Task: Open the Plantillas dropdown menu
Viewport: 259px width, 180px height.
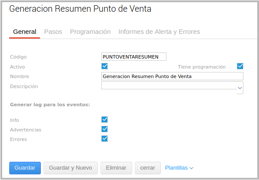Action: pyautogui.click(x=179, y=168)
